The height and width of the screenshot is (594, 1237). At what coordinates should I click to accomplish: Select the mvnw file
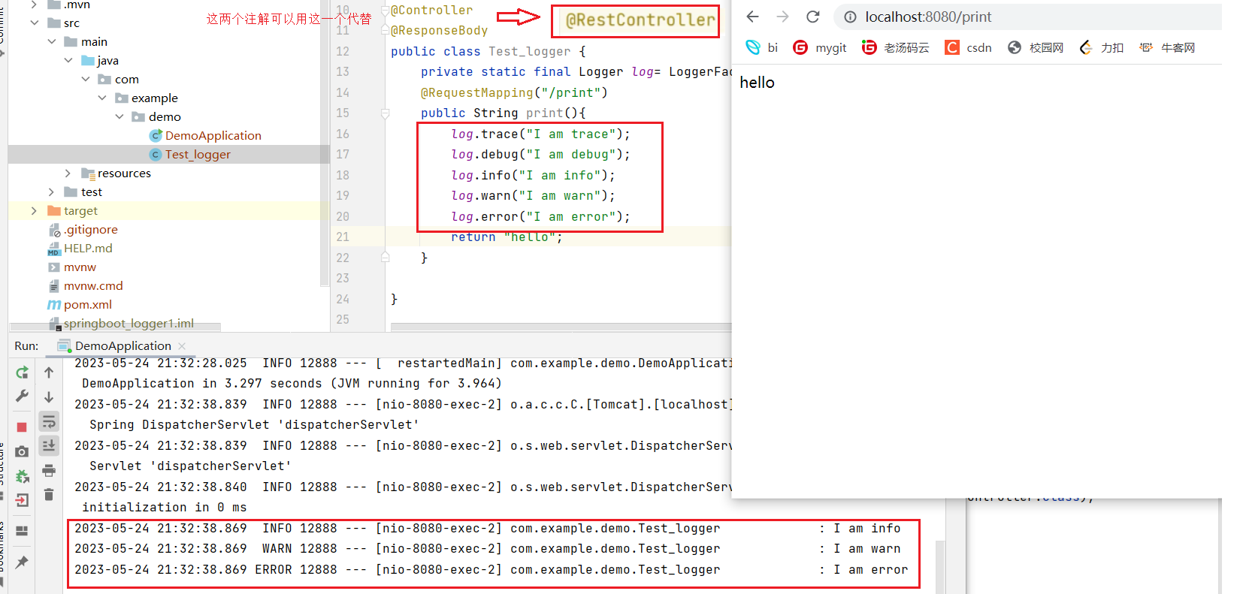pos(72,267)
